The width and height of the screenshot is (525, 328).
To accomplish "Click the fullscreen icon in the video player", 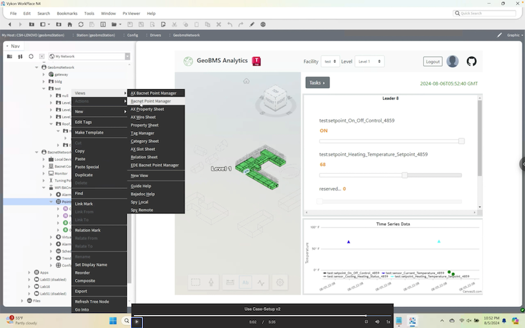I will [x=366, y=321].
